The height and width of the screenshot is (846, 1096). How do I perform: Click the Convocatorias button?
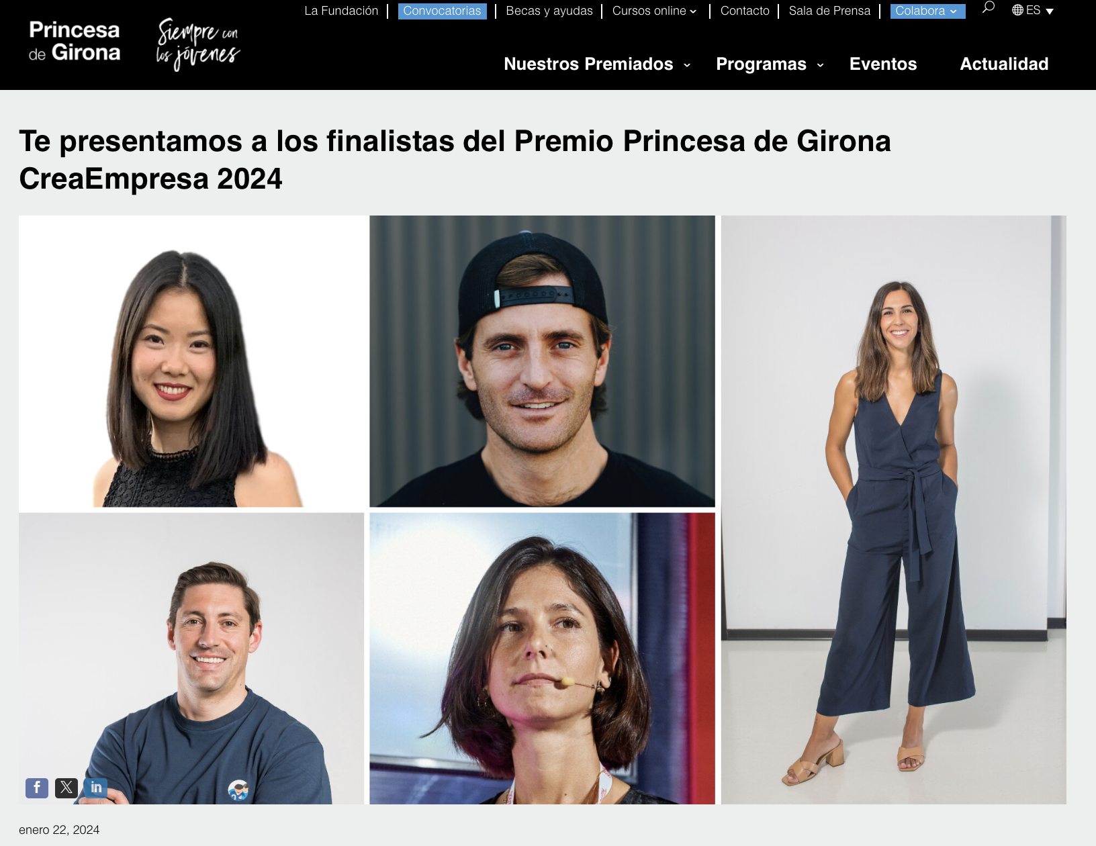[442, 11]
